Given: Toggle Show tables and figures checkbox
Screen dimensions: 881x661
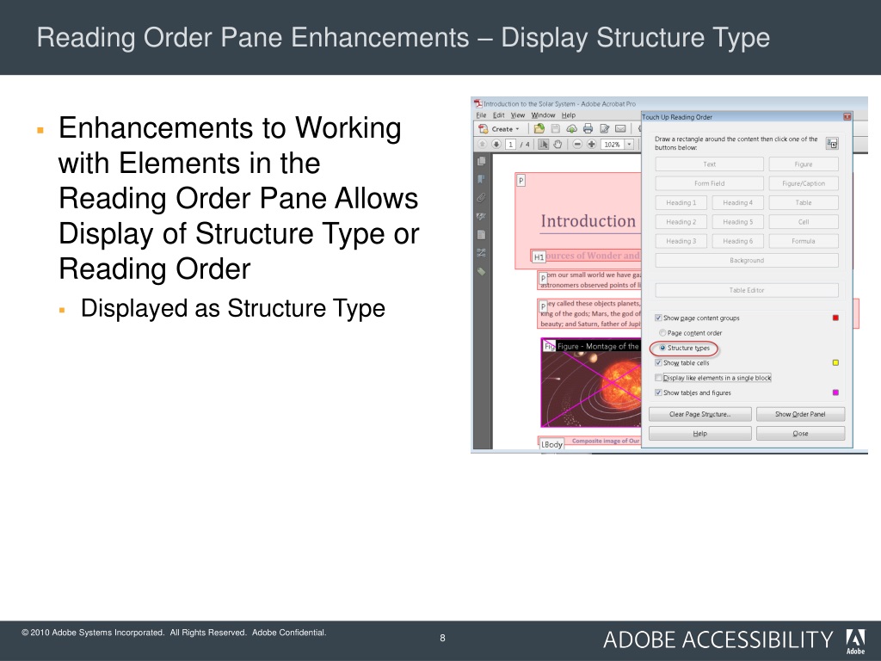Looking at the screenshot, I should (x=658, y=392).
